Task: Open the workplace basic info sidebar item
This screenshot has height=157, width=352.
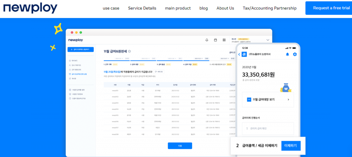Action: click(x=76, y=94)
